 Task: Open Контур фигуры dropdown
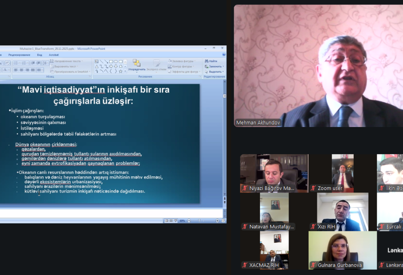(181, 66)
